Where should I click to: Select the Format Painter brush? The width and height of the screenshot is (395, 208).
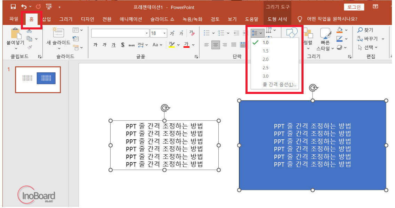[x=30, y=47]
